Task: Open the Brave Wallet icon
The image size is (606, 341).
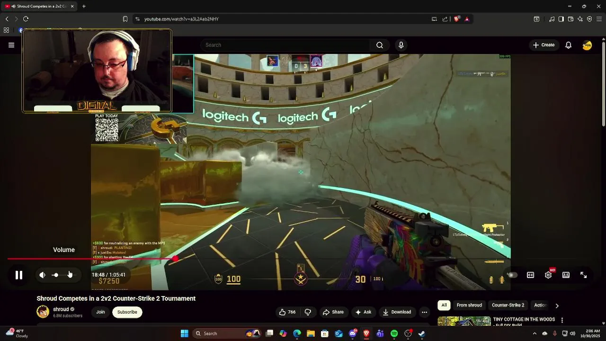Action: pos(570,19)
